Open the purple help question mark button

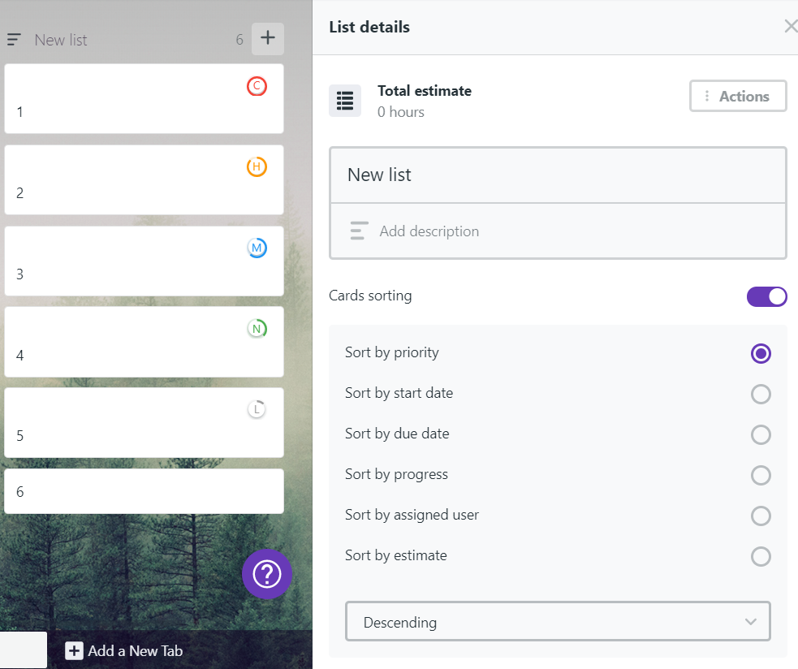coord(267,574)
